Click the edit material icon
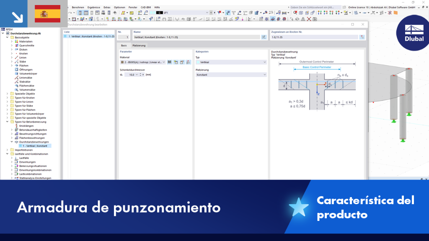The height and width of the screenshot is (241, 429). pyautogui.click(x=182, y=62)
